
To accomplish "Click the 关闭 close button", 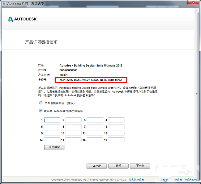I will (x=118, y=166).
